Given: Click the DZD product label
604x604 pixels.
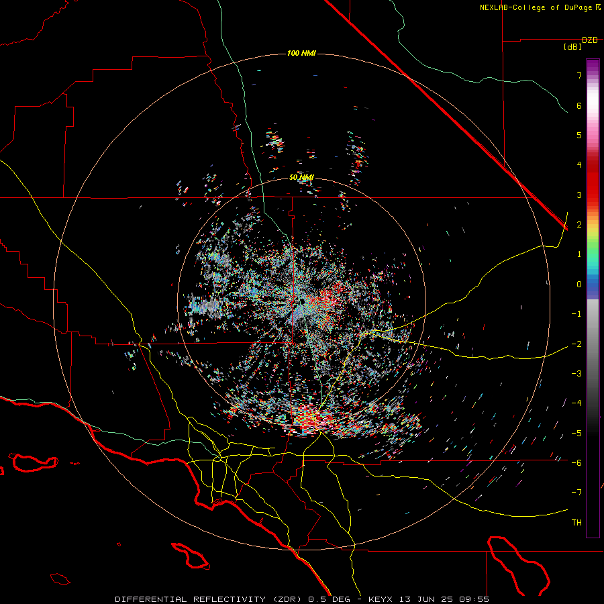Looking at the screenshot, I should point(589,40).
